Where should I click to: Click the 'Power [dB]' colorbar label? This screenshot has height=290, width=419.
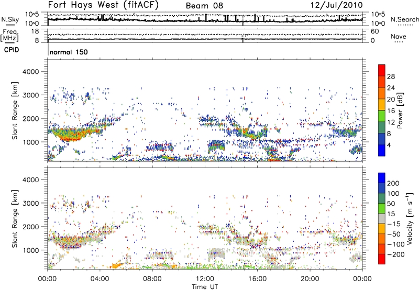click(400, 110)
